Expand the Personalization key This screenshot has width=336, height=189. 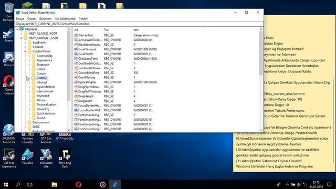click(x=29, y=105)
